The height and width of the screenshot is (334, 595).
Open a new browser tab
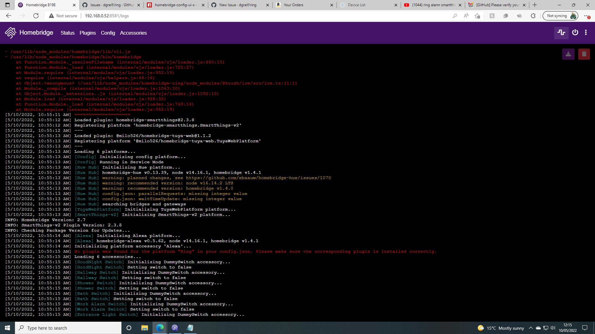click(x=535, y=5)
